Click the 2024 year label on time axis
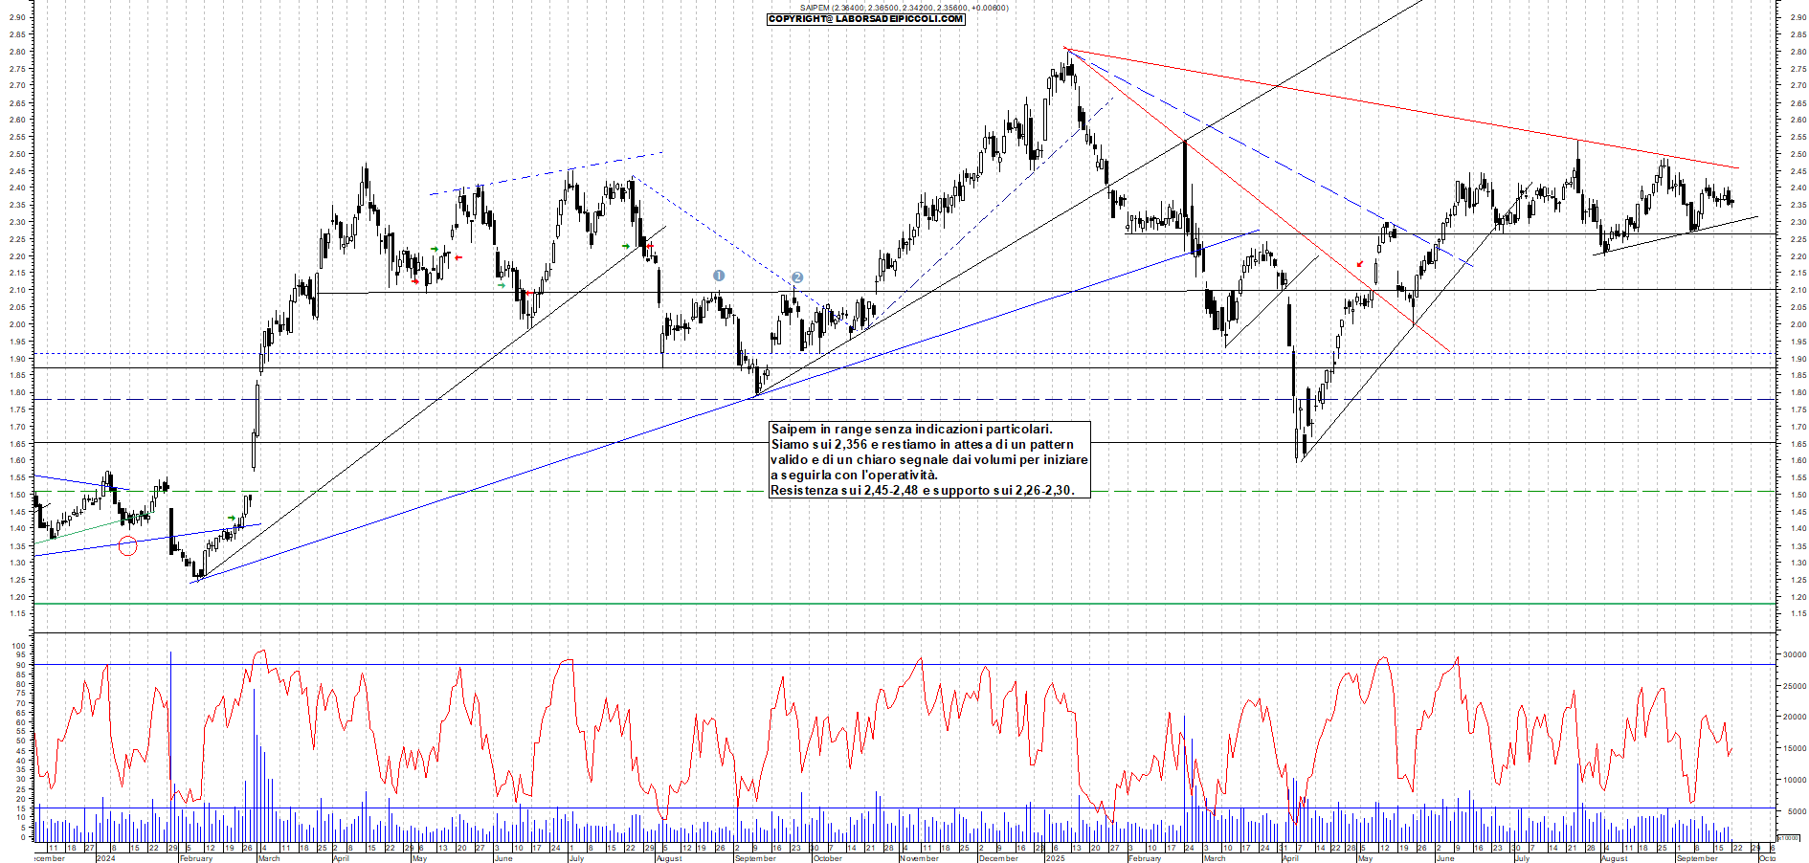The height and width of the screenshot is (863, 1809). tap(105, 858)
